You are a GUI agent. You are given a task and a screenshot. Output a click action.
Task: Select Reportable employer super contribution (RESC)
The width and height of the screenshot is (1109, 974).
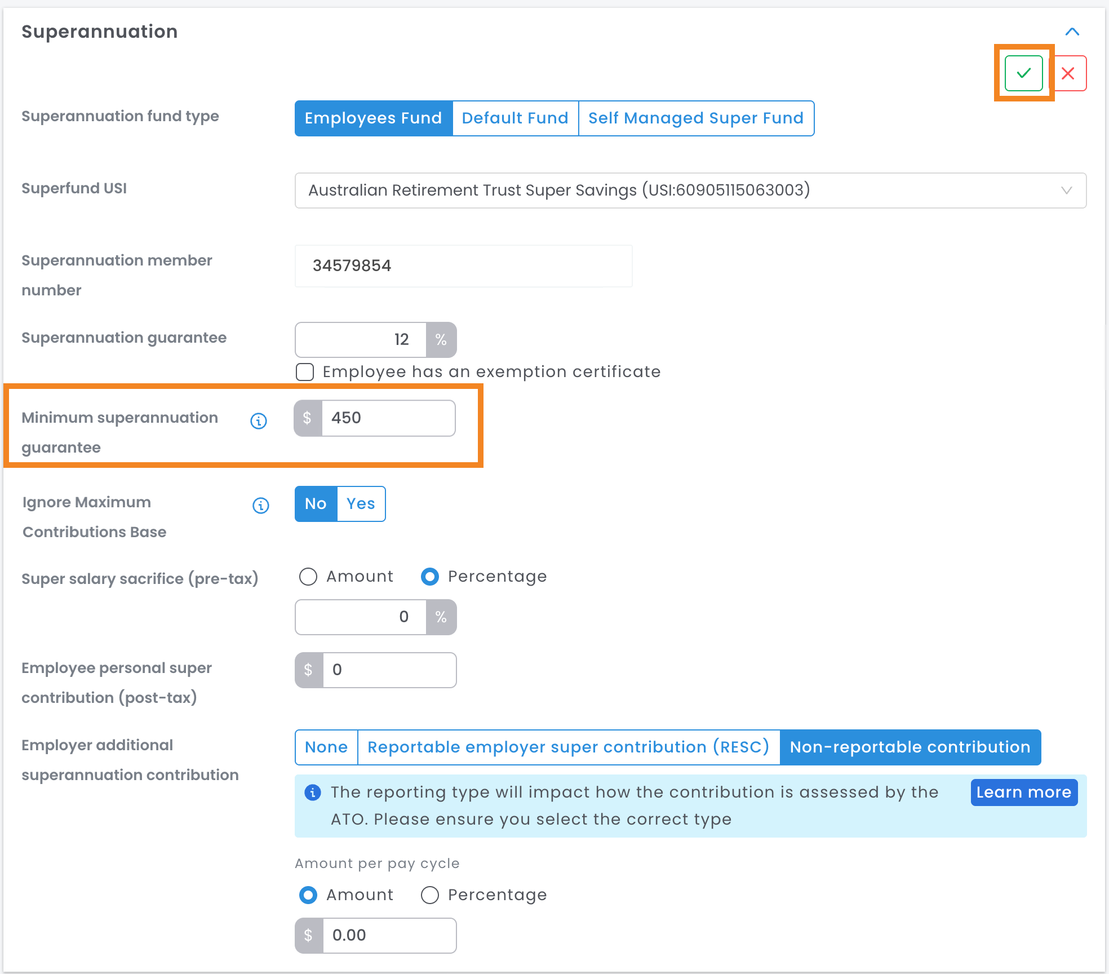pyautogui.click(x=569, y=747)
